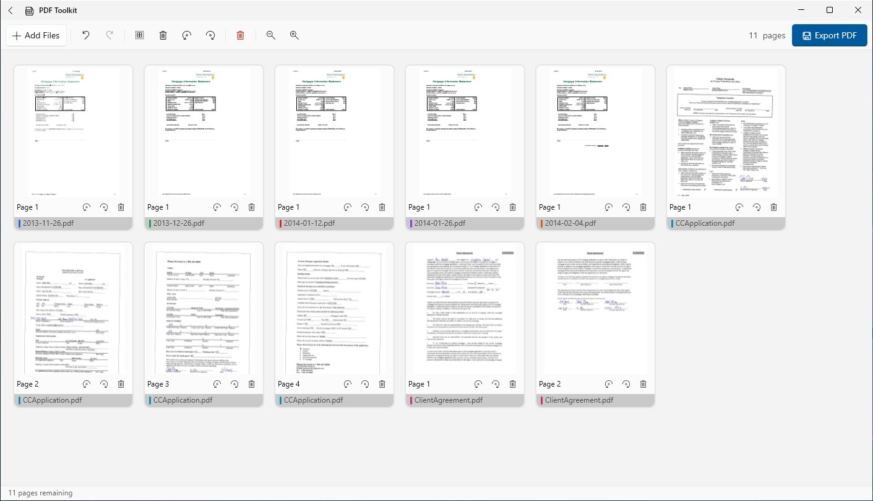The width and height of the screenshot is (873, 501).
Task: Rotate right the 2013-11-26.pdf page
Action: [x=104, y=207]
